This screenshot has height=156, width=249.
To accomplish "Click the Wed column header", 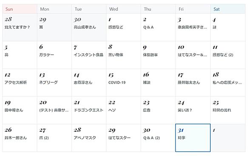I will pyautogui.click(x=124, y=9).
